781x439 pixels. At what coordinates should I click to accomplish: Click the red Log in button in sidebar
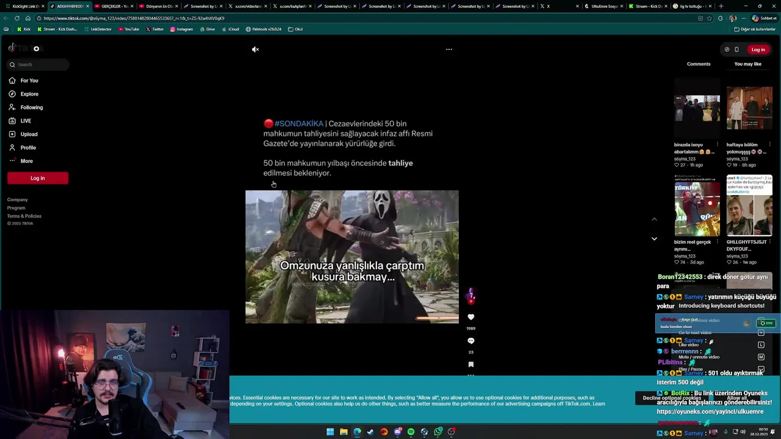click(x=38, y=178)
